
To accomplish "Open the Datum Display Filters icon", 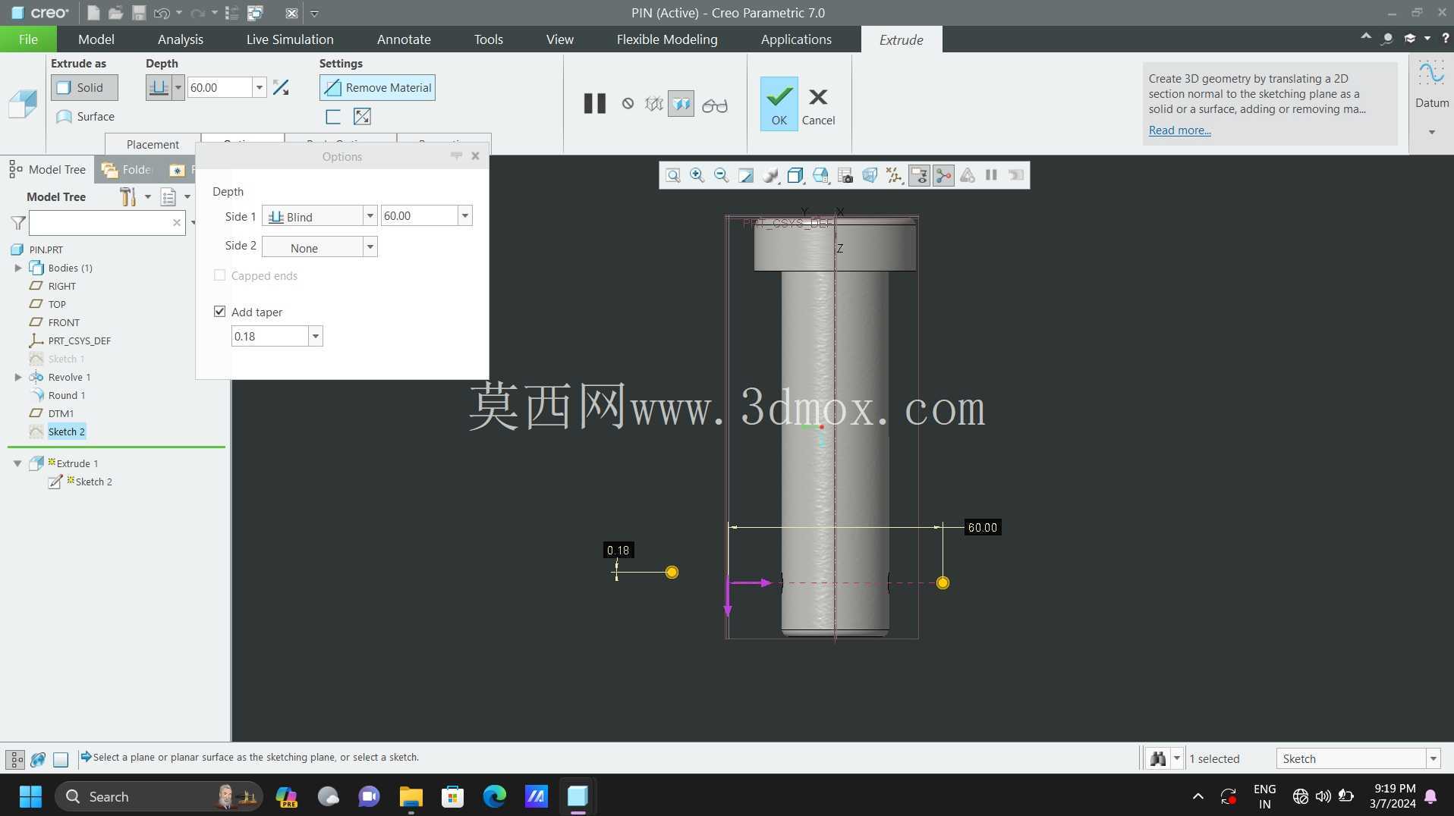I will pyautogui.click(x=894, y=176).
